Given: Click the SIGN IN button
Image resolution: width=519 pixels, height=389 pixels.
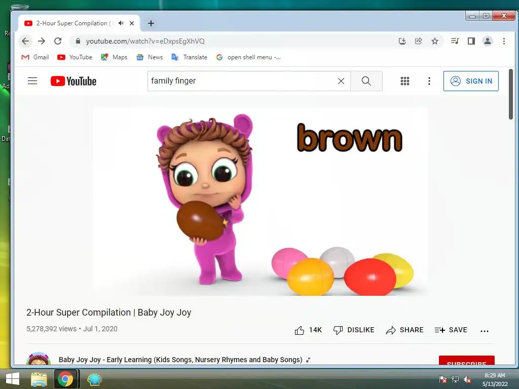Looking at the screenshot, I should pos(471,81).
